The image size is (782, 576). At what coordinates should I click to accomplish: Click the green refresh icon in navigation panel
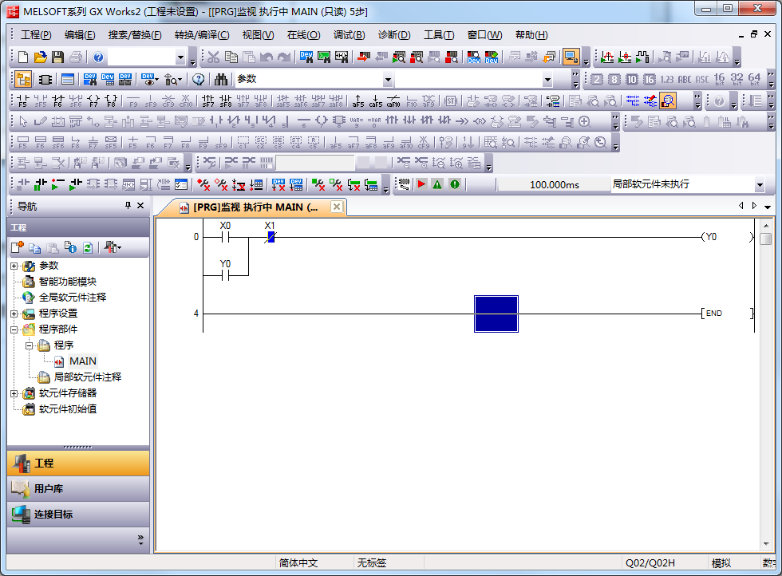[88, 248]
